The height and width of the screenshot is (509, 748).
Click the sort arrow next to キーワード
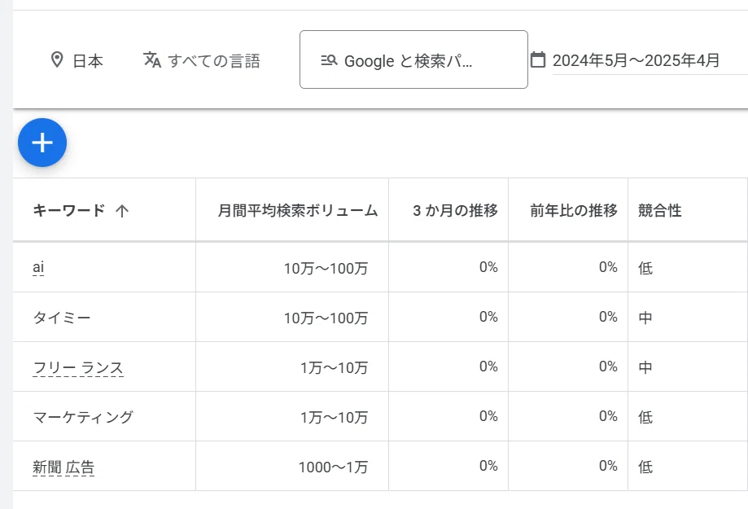pos(122,211)
